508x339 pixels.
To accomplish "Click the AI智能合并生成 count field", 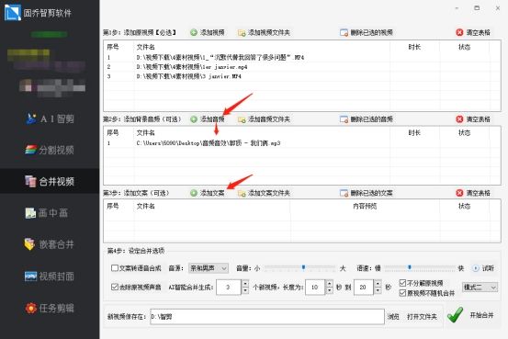I will pyautogui.click(x=229, y=288).
